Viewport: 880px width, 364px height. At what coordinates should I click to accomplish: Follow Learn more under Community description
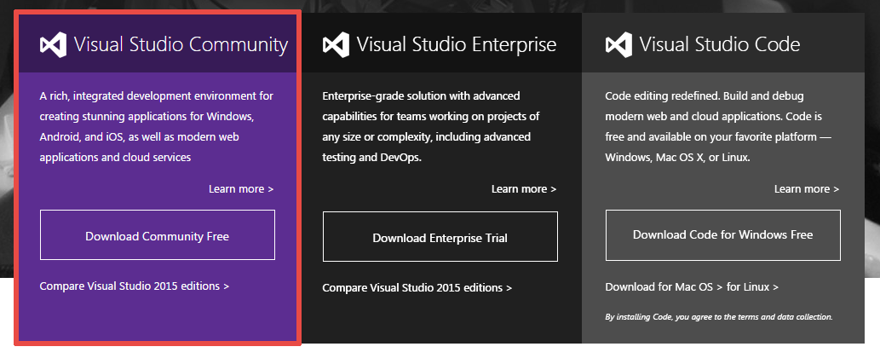[x=241, y=188]
